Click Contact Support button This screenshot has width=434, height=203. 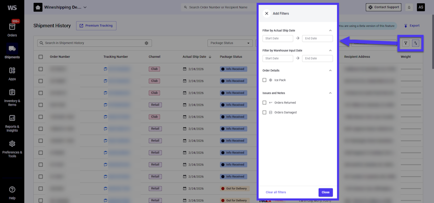[x=384, y=7]
